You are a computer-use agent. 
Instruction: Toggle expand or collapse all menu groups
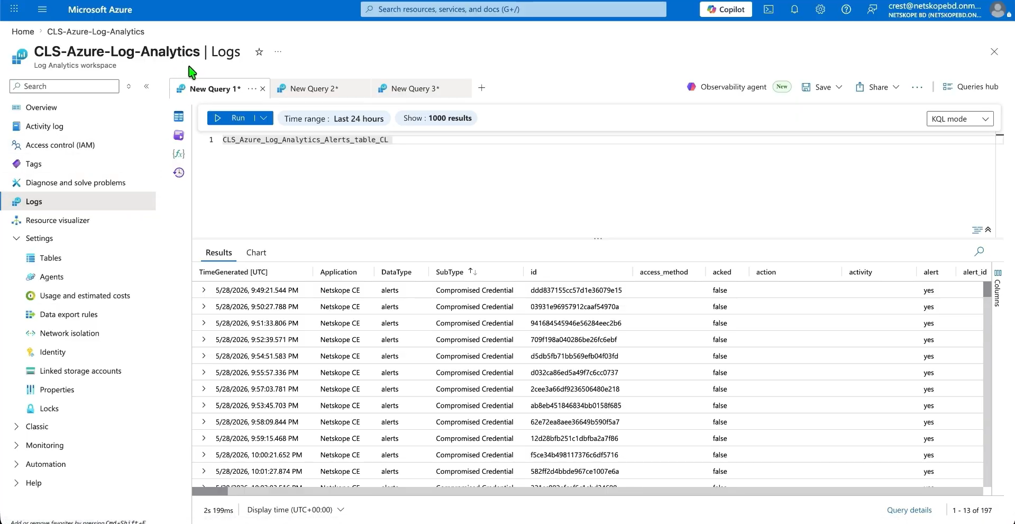(x=129, y=86)
